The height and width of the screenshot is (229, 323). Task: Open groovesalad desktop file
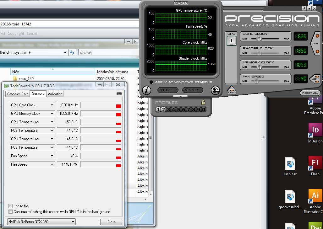click(x=290, y=200)
